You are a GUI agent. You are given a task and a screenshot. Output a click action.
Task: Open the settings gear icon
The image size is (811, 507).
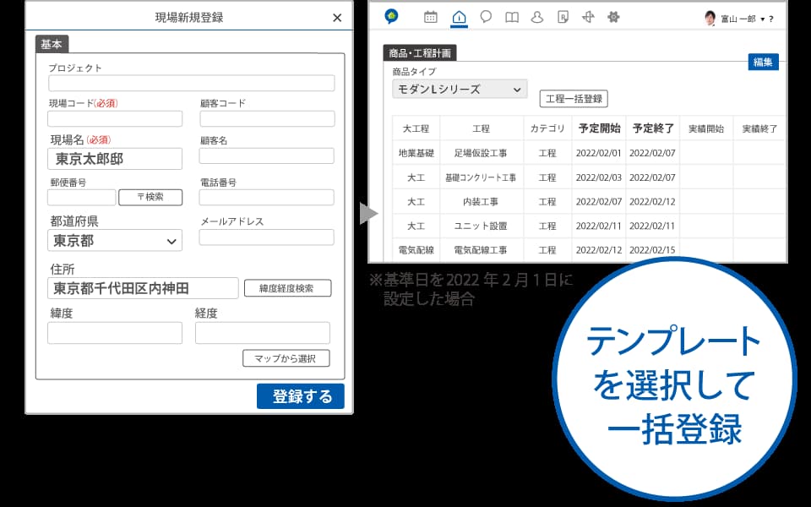pyautogui.click(x=613, y=17)
